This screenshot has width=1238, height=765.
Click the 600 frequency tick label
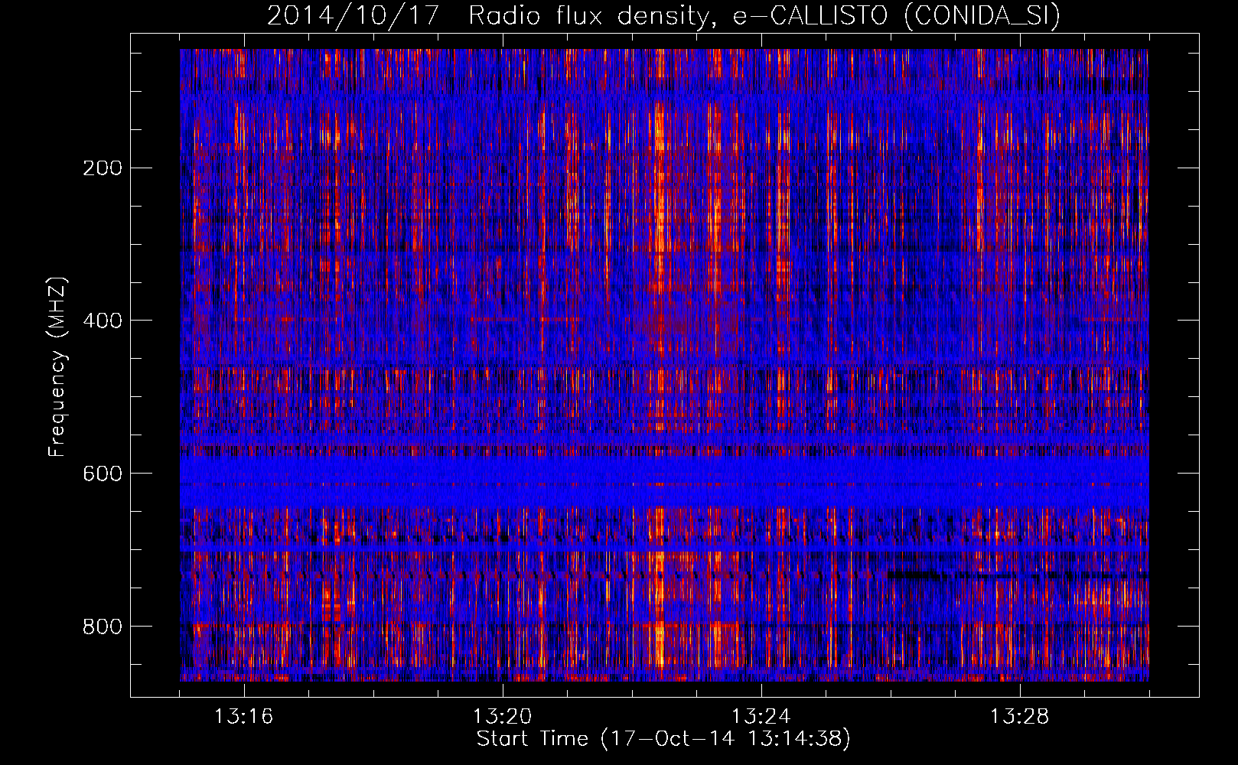point(103,474)
